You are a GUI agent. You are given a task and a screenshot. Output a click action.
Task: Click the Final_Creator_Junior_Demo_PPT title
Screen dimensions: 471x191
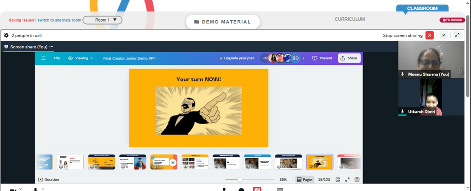tap(130, 58)
